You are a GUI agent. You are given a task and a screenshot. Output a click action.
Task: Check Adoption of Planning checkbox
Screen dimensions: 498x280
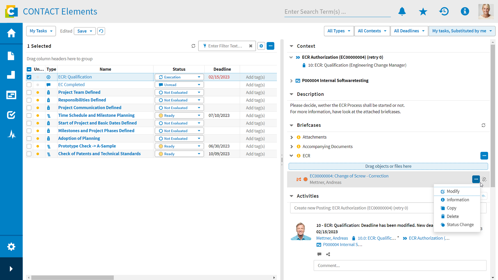29,138
